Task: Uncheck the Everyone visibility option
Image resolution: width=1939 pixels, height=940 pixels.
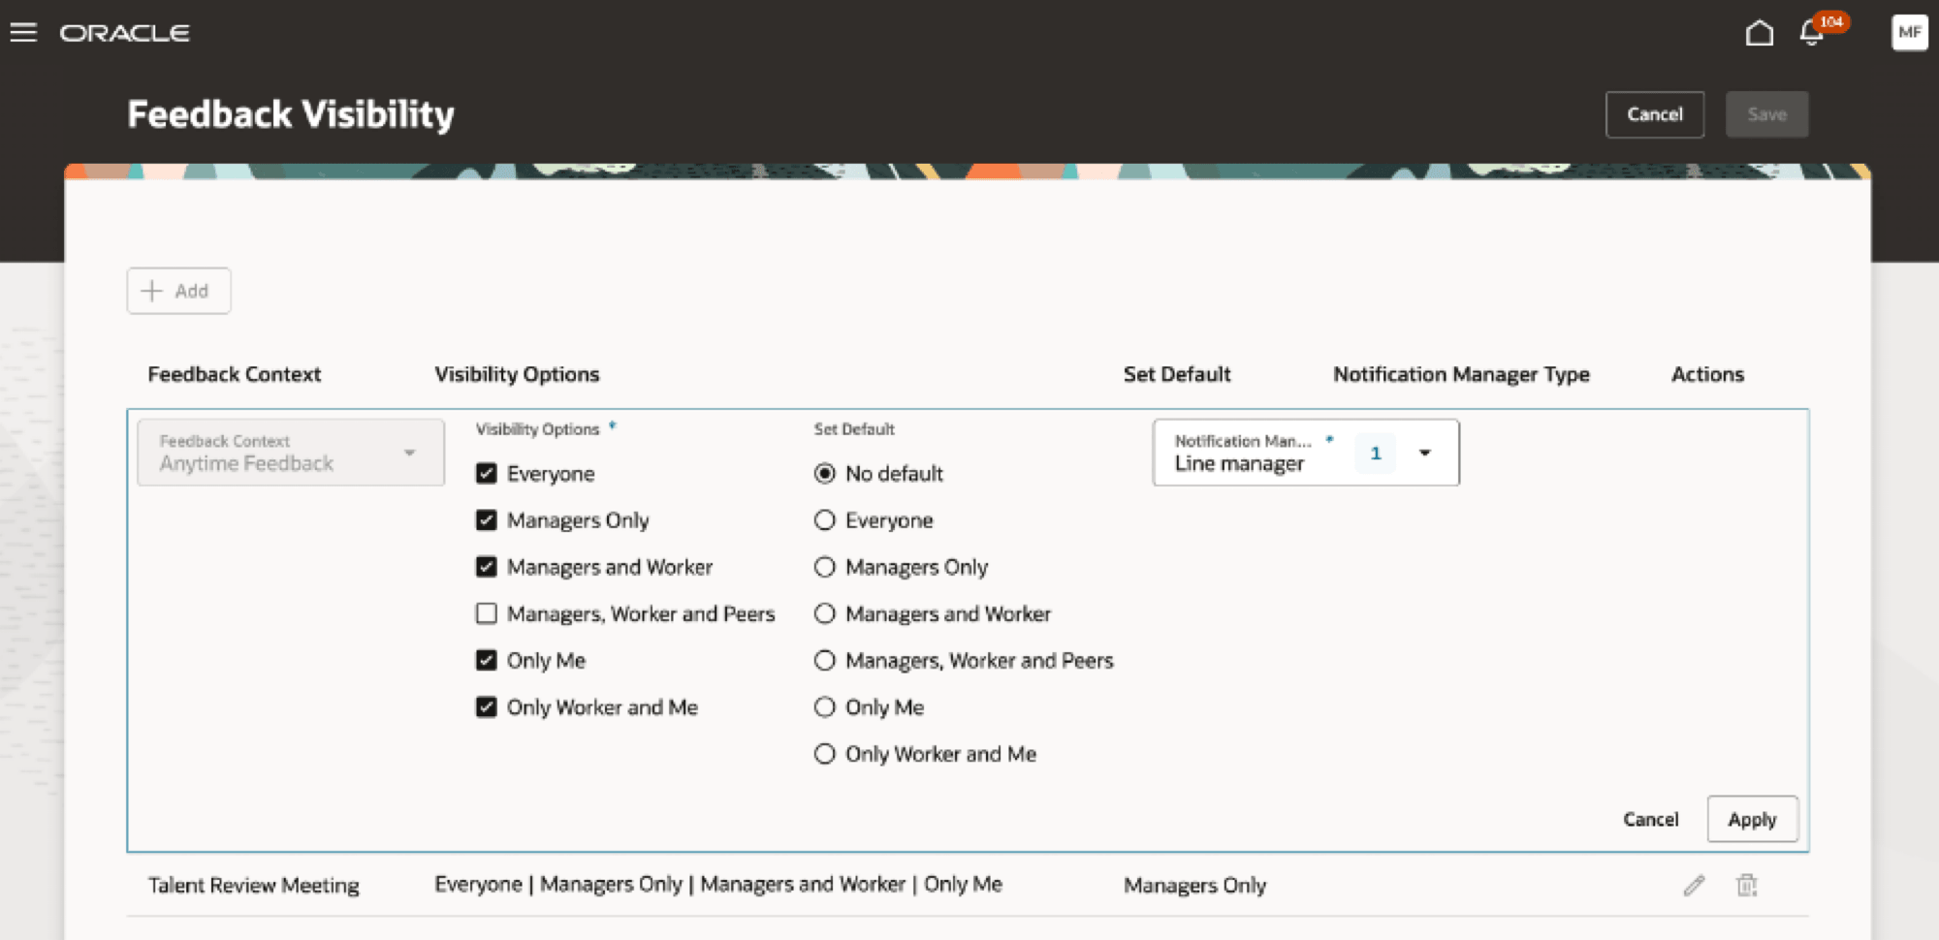Action: (488, 473)
